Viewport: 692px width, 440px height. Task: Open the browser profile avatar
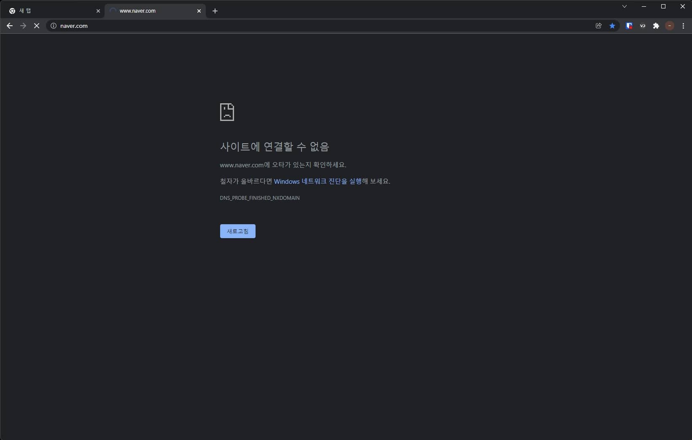(670, 26)
